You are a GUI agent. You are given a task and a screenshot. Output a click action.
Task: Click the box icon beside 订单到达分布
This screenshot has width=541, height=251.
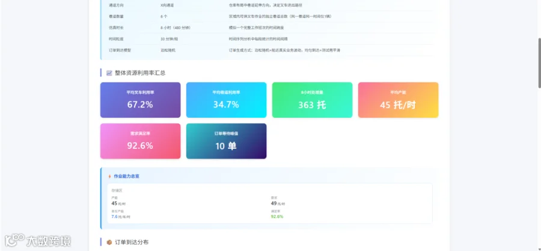pos(109,242)
